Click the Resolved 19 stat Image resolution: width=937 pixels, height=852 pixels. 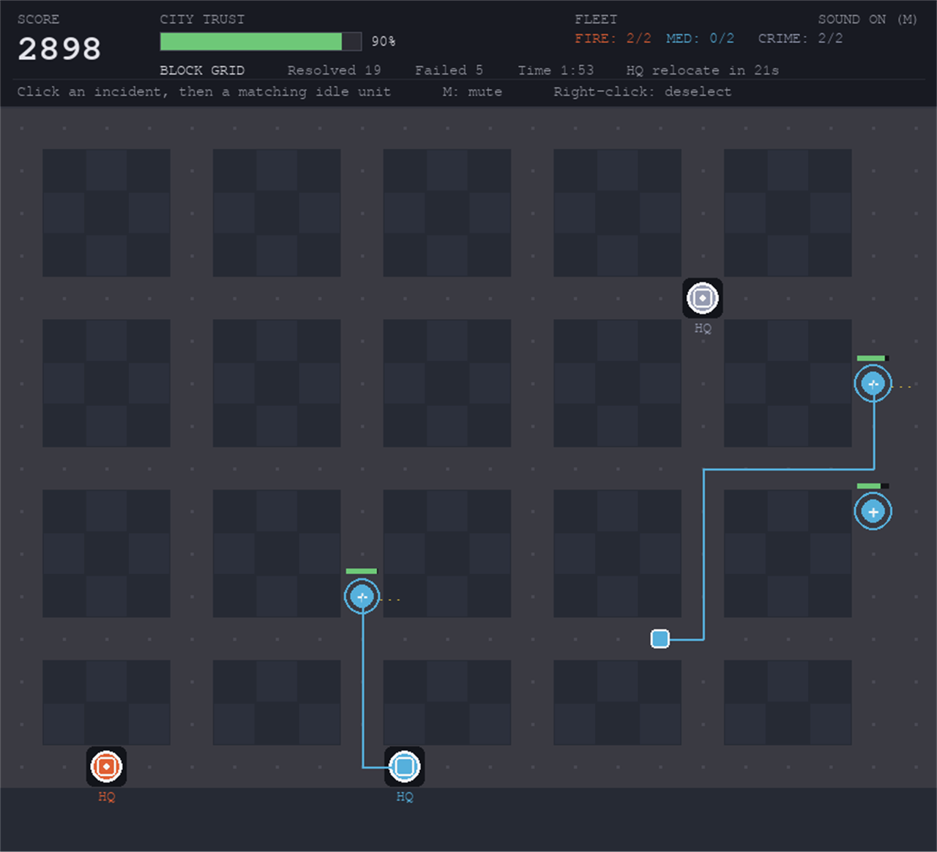[334, 70]
